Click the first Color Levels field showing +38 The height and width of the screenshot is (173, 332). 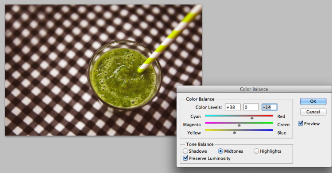[232, 107]
